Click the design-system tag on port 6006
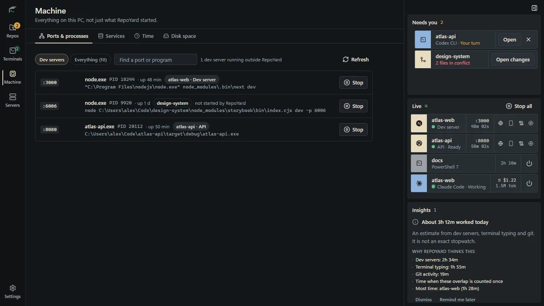Image resolution: width=544 pixels, height=306 pixels. point(172,103)
